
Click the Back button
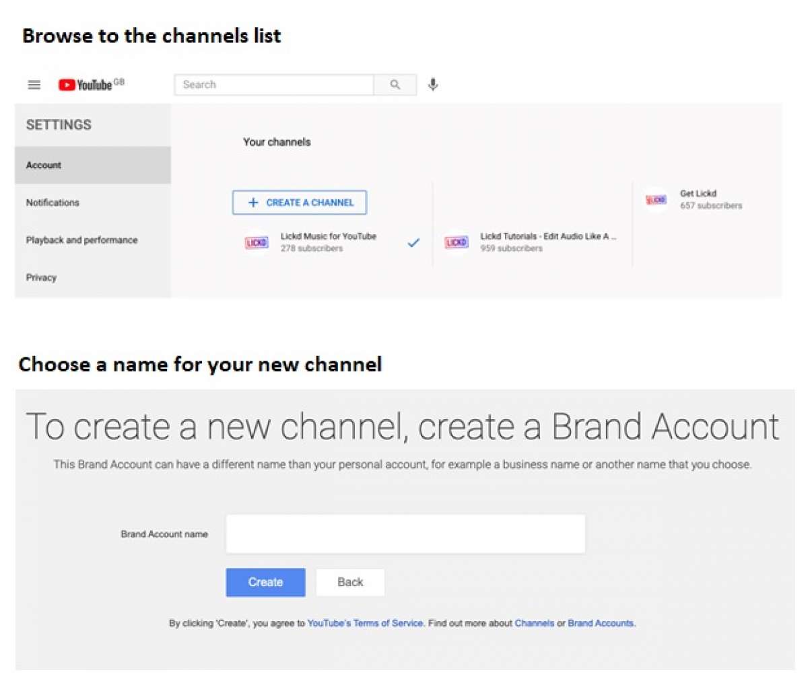tap(350, 582)
